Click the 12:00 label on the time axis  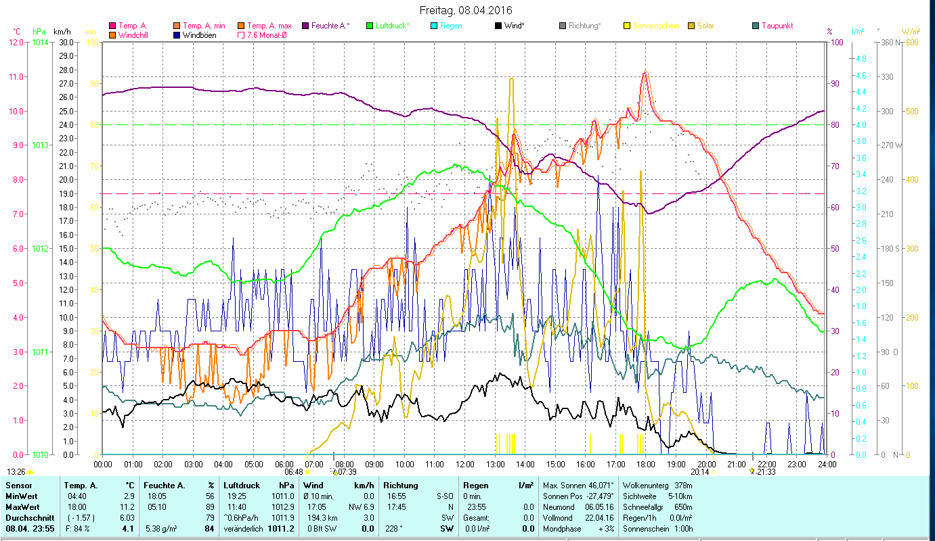tap(464, 465)
